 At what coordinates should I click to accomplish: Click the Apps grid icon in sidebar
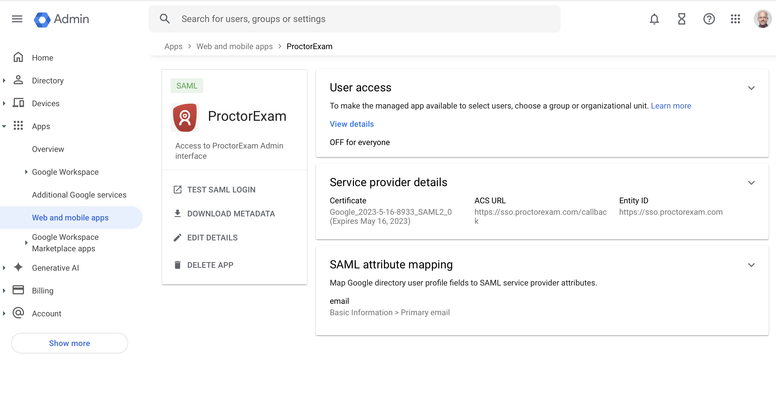coord(18,126)
